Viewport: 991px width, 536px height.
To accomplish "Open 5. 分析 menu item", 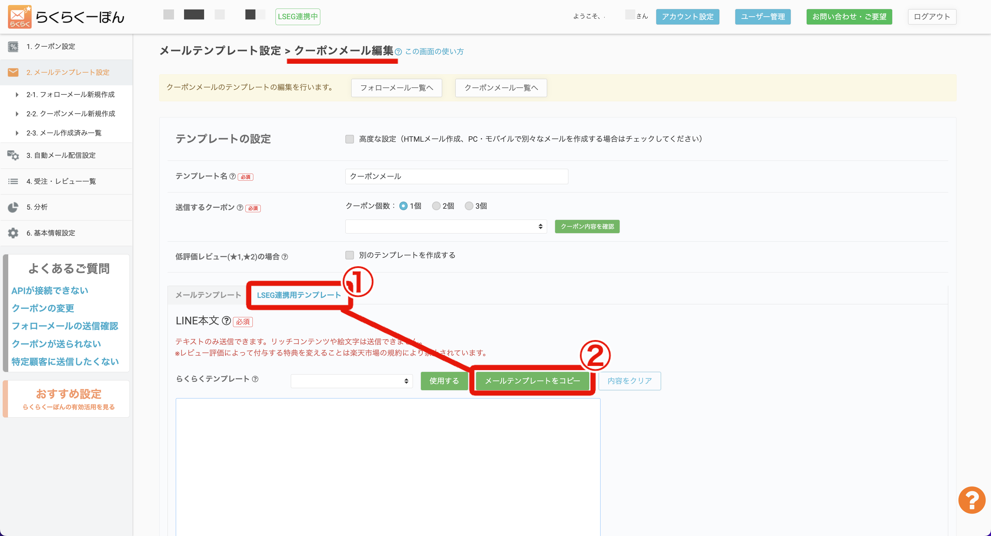I will tap(66, 207).
